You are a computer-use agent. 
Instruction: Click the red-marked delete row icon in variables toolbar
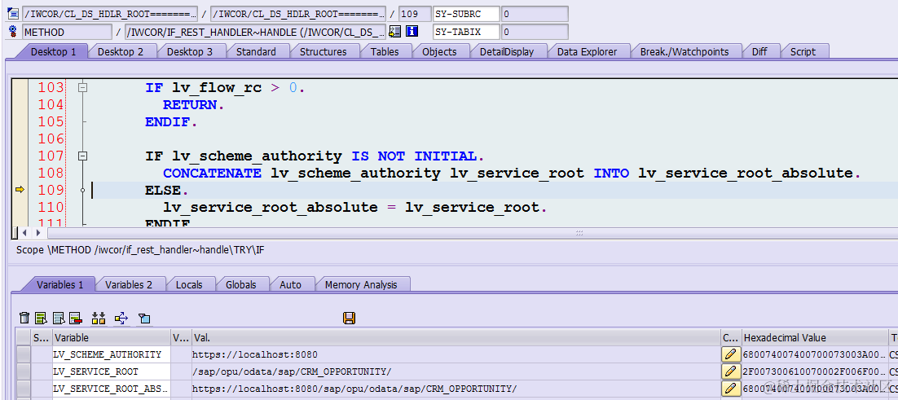tap(75, 319)
